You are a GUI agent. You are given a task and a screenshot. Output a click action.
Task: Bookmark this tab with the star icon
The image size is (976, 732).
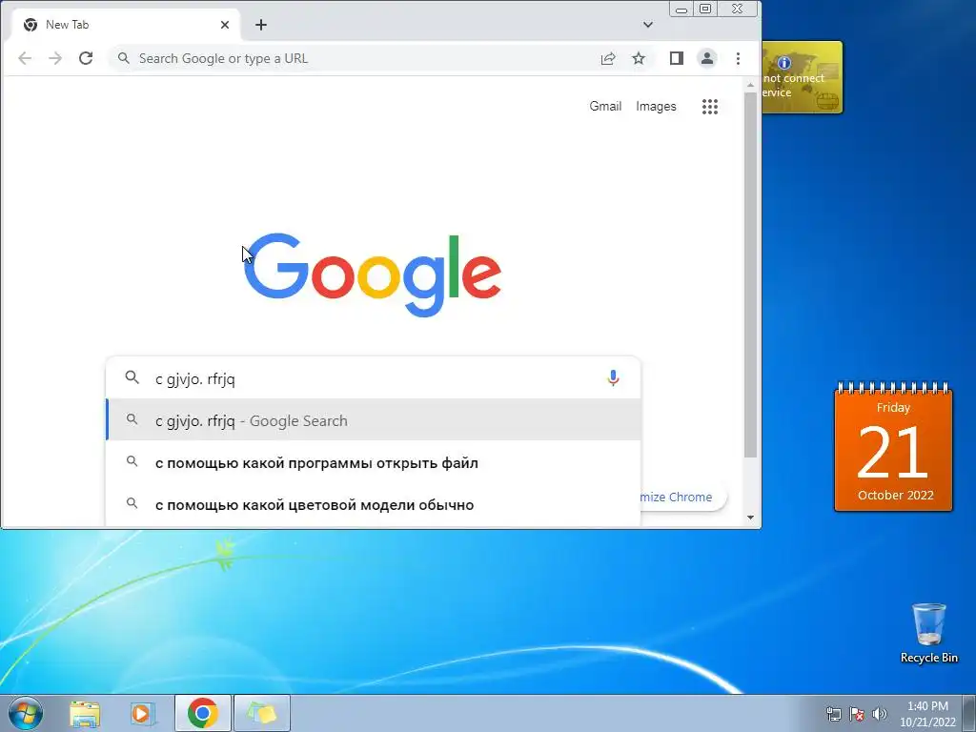point(639,58)
